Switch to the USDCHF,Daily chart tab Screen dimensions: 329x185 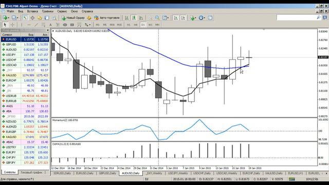tap(202, 173)
